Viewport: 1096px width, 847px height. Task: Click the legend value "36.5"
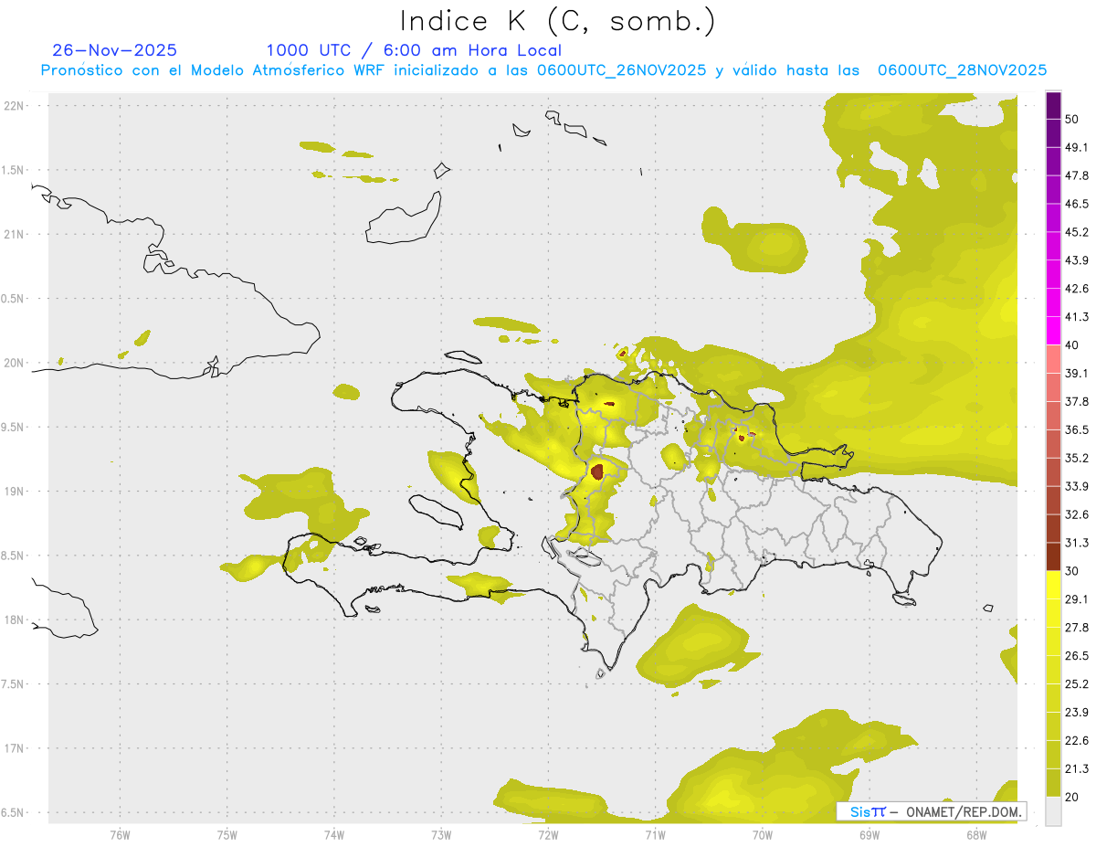pyautogui.click(x=1076, y=430)
